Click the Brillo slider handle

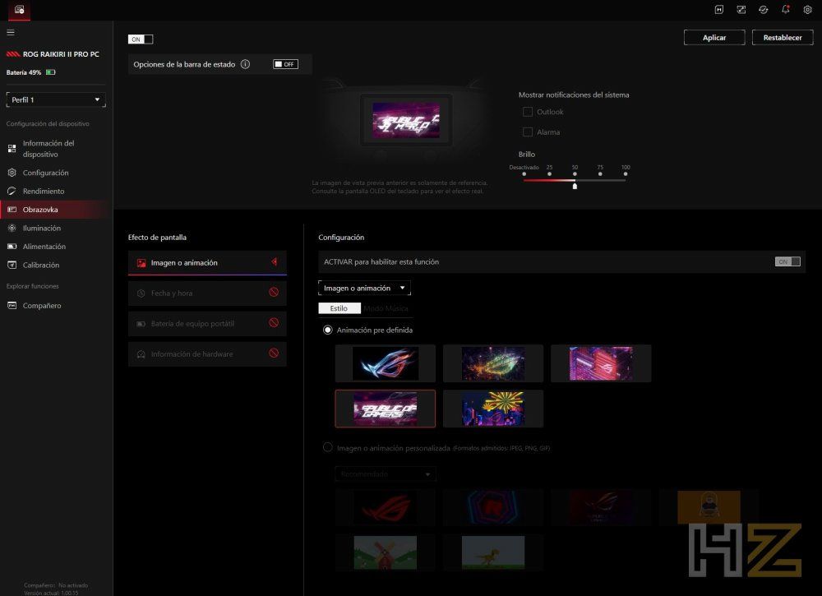click(x=575, y=186)
